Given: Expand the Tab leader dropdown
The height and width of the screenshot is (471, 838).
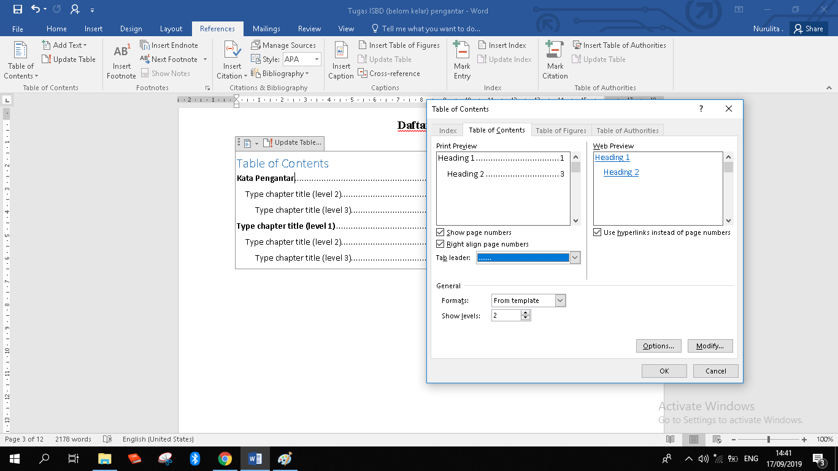Looking at the screenshot, I should tap(575, 258).
